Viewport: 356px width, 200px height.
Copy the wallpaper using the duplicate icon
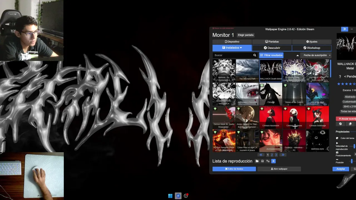350,124
